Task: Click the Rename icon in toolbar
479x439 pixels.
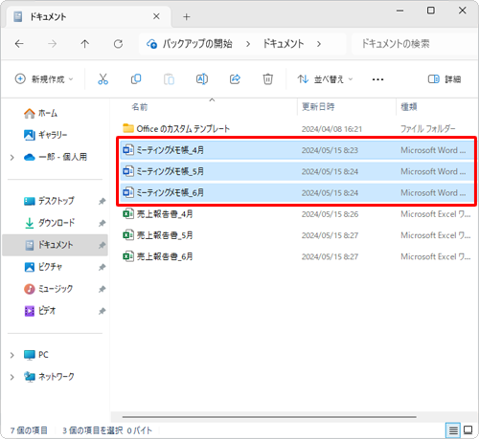Action: pos(202,79)
